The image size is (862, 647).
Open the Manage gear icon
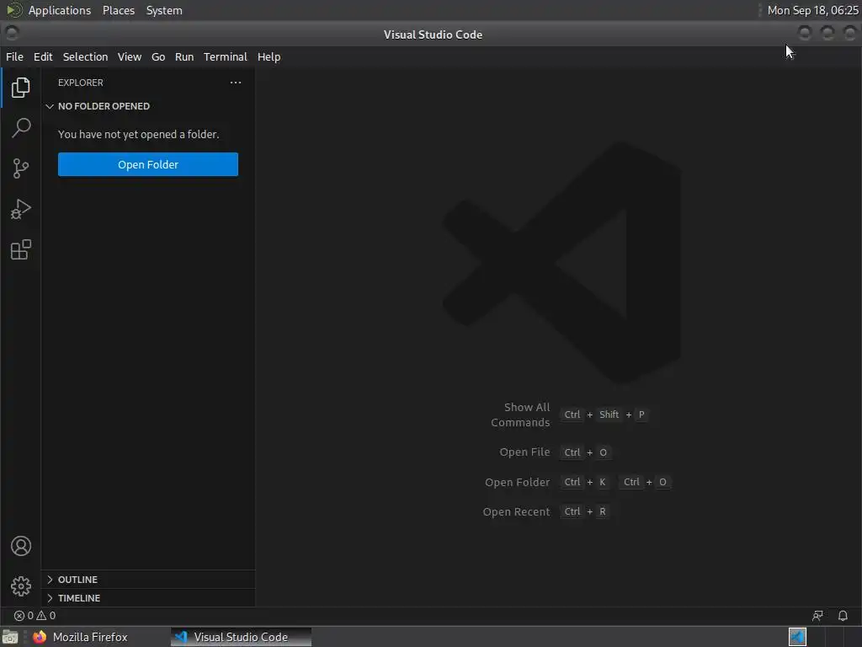20,586
